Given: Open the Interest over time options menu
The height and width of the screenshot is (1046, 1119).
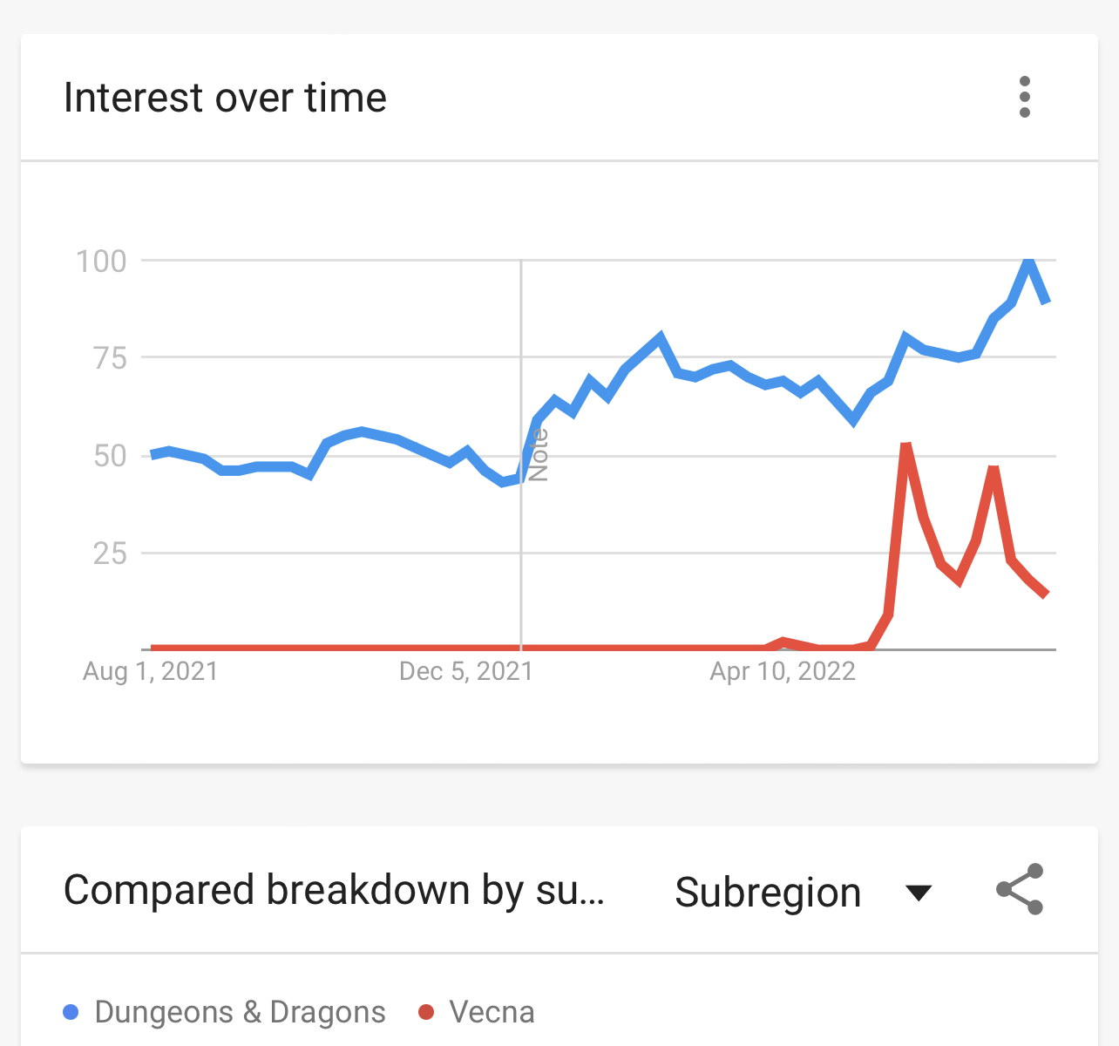Looking at the screenshot, I should [1024, 97].
